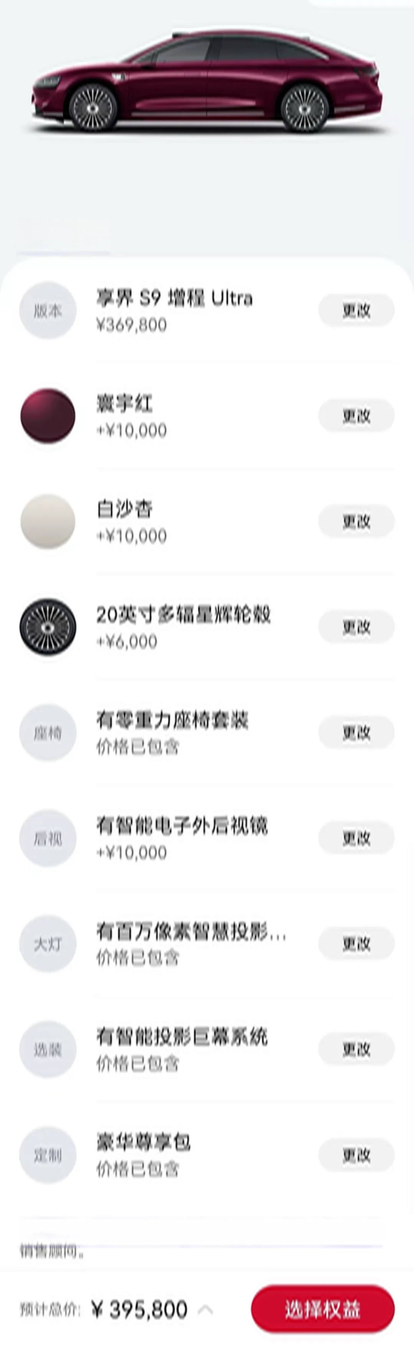The height and width of the screenshot is (1345, 414).
Task: Click the 选装 options circle icon
Action: coord(48,1049)
